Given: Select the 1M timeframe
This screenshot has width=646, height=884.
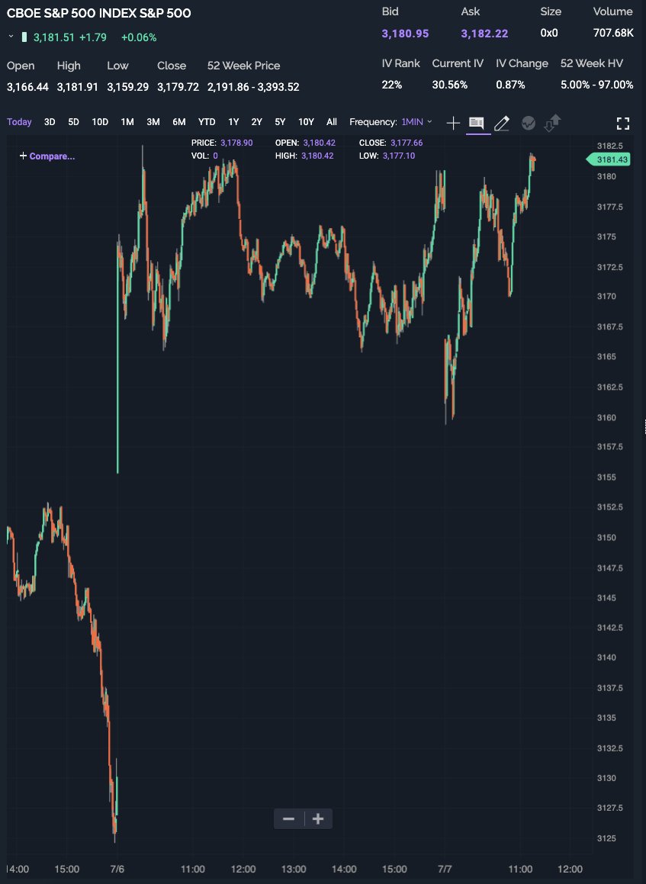Looking at the screenshot, I should pos(127,122).
